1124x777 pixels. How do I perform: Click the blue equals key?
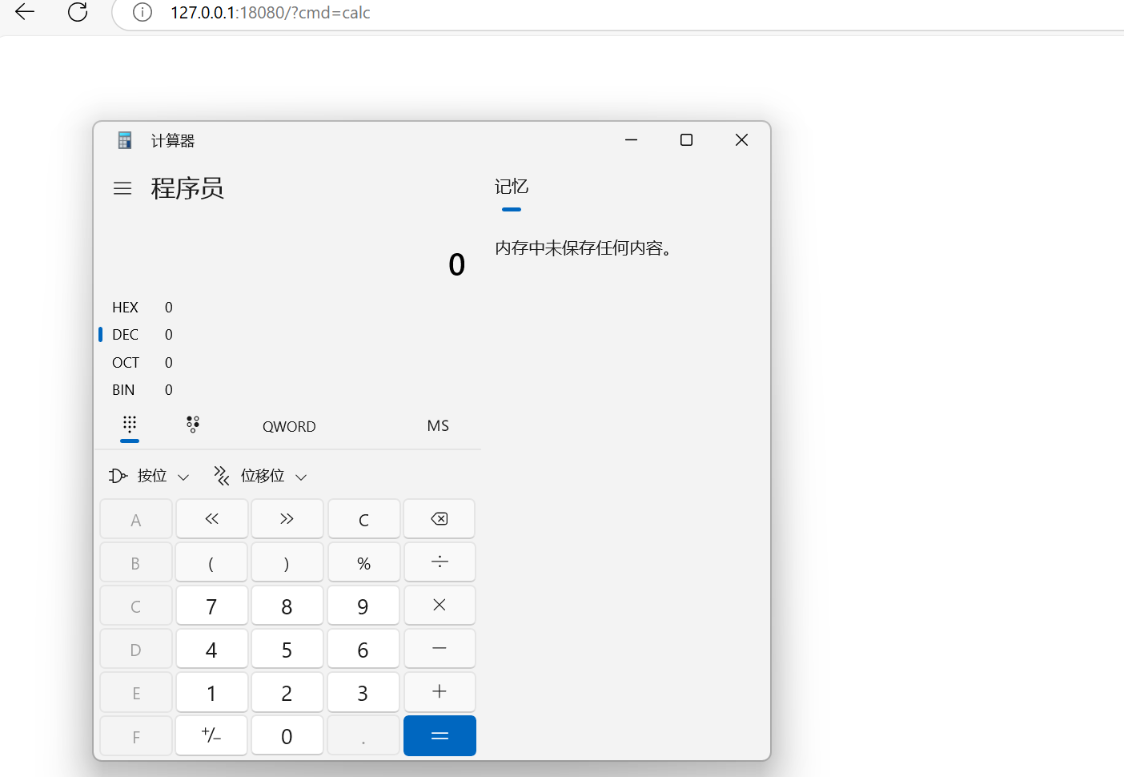coord(440,735)
